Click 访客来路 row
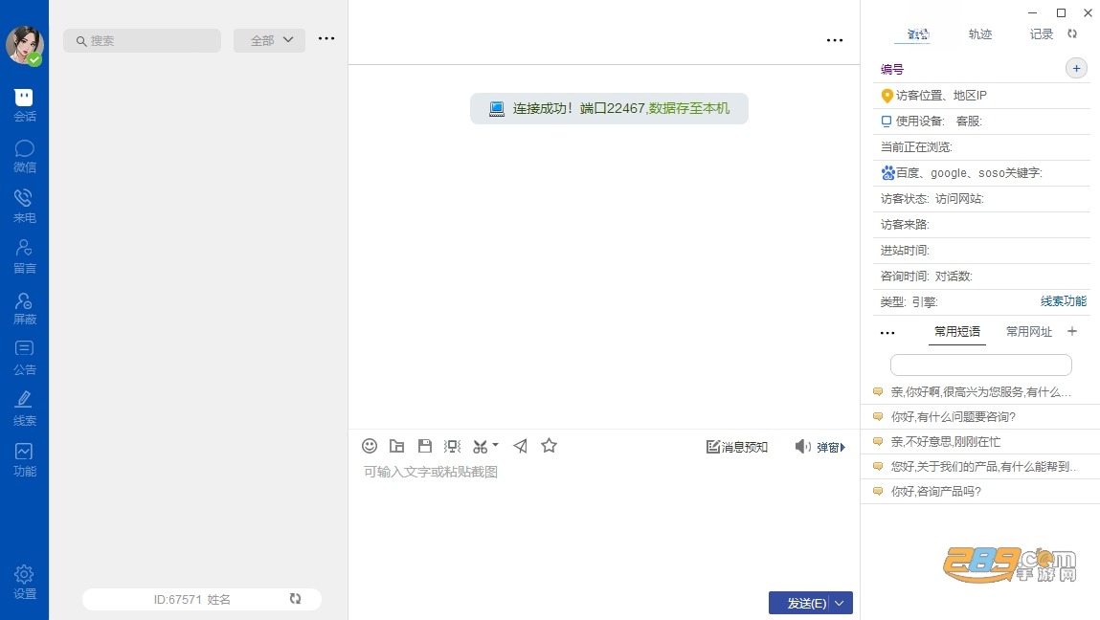The width and height of the screenshot is (1100, 620). click(981, 225)
